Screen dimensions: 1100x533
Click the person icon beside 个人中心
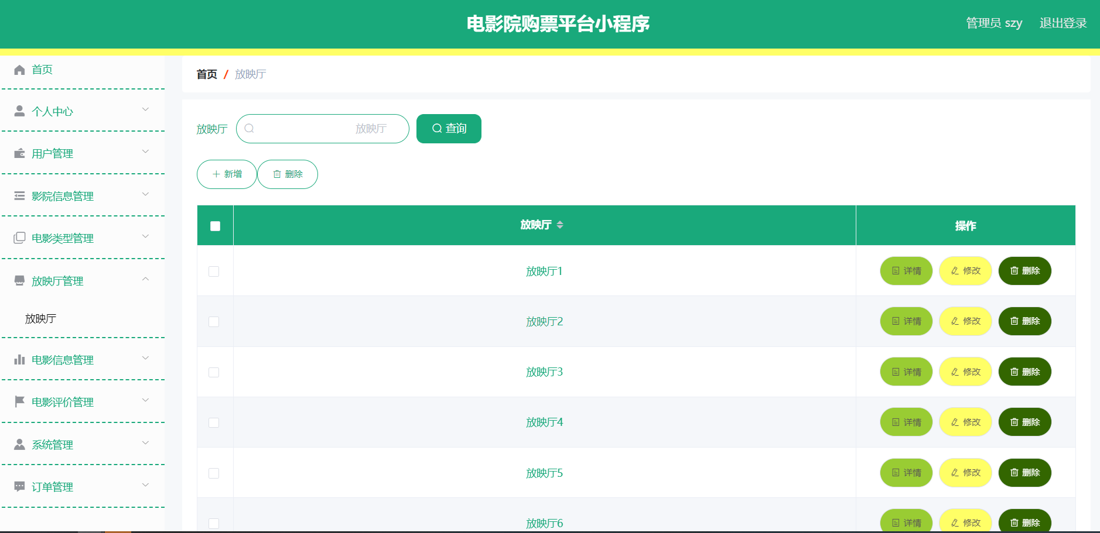pos(19,111)
